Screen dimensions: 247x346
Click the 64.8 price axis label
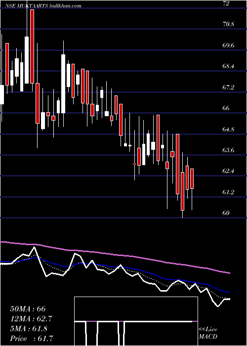[x=228, y=129]
